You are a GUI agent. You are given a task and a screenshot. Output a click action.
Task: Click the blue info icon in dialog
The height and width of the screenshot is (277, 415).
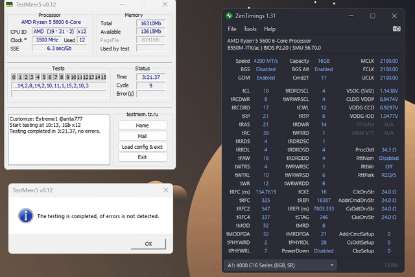coord(26,216)
